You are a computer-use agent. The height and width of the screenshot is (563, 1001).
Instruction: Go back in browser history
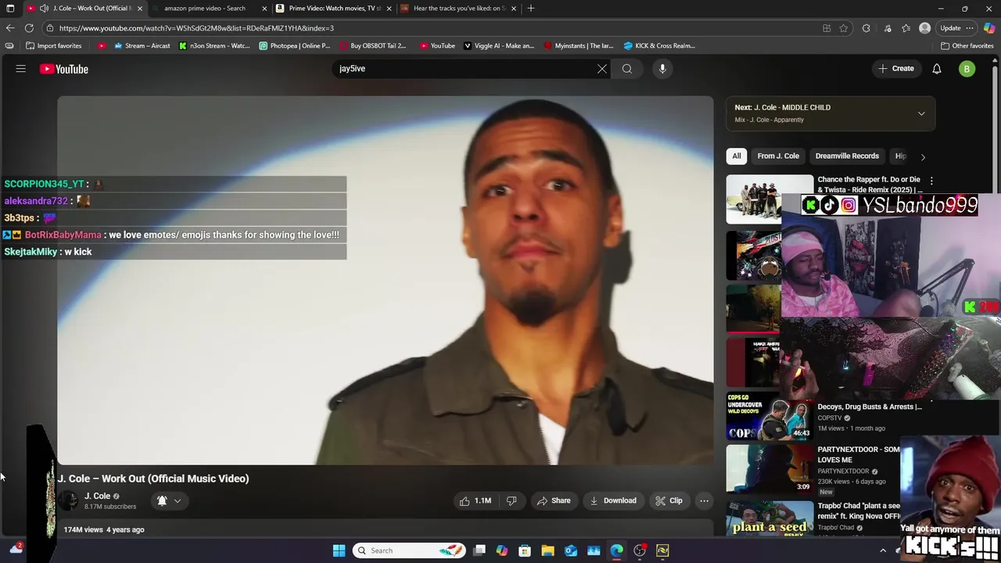[x=10, y=28]
